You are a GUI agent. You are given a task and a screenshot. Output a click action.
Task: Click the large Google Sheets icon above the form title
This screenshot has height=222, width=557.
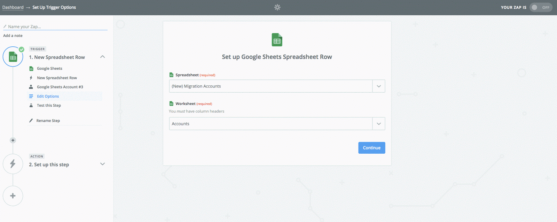click(x=277, y=40)
